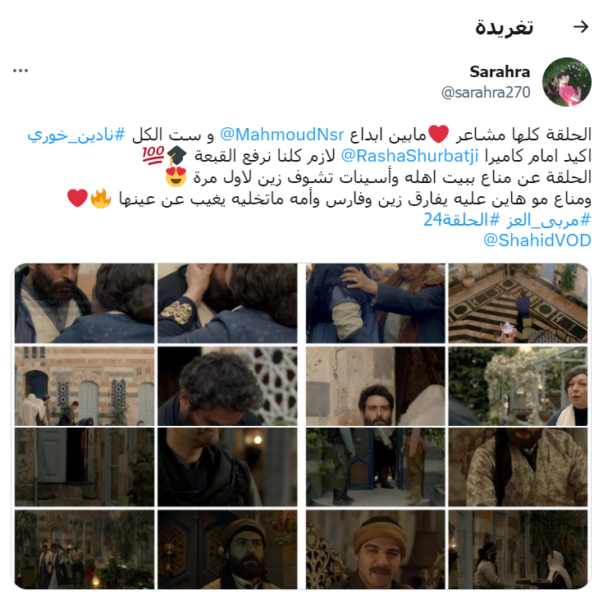Open the second collage image from left
Image resolution: width=608 pixels, height=604 pixels.
(x=227, y=304)
